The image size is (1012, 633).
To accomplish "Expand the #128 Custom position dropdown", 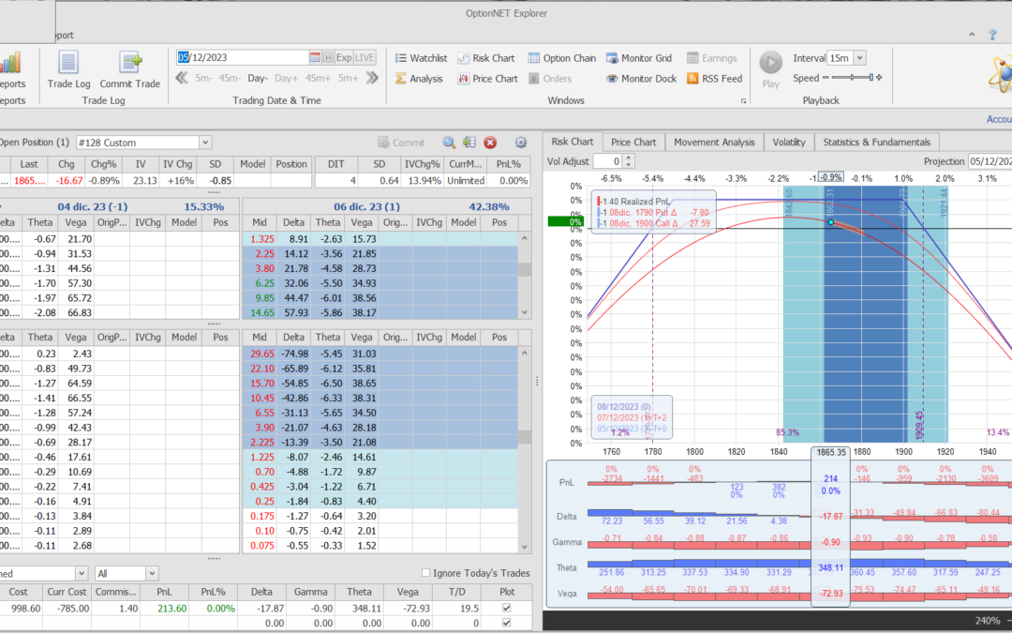I will (x=205, y=143).
